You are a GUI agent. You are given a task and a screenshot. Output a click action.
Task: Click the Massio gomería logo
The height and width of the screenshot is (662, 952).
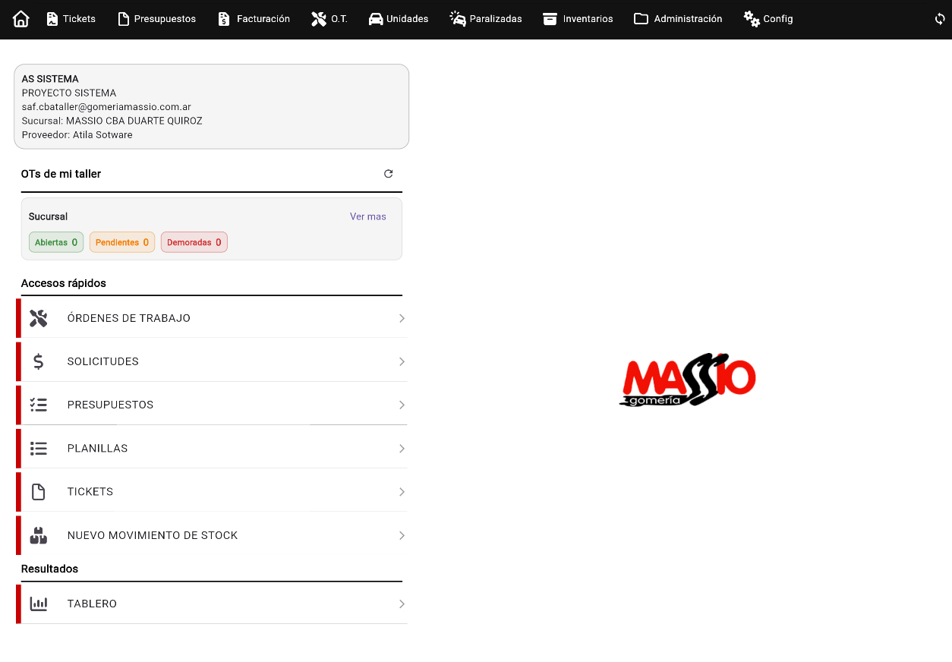688,380
